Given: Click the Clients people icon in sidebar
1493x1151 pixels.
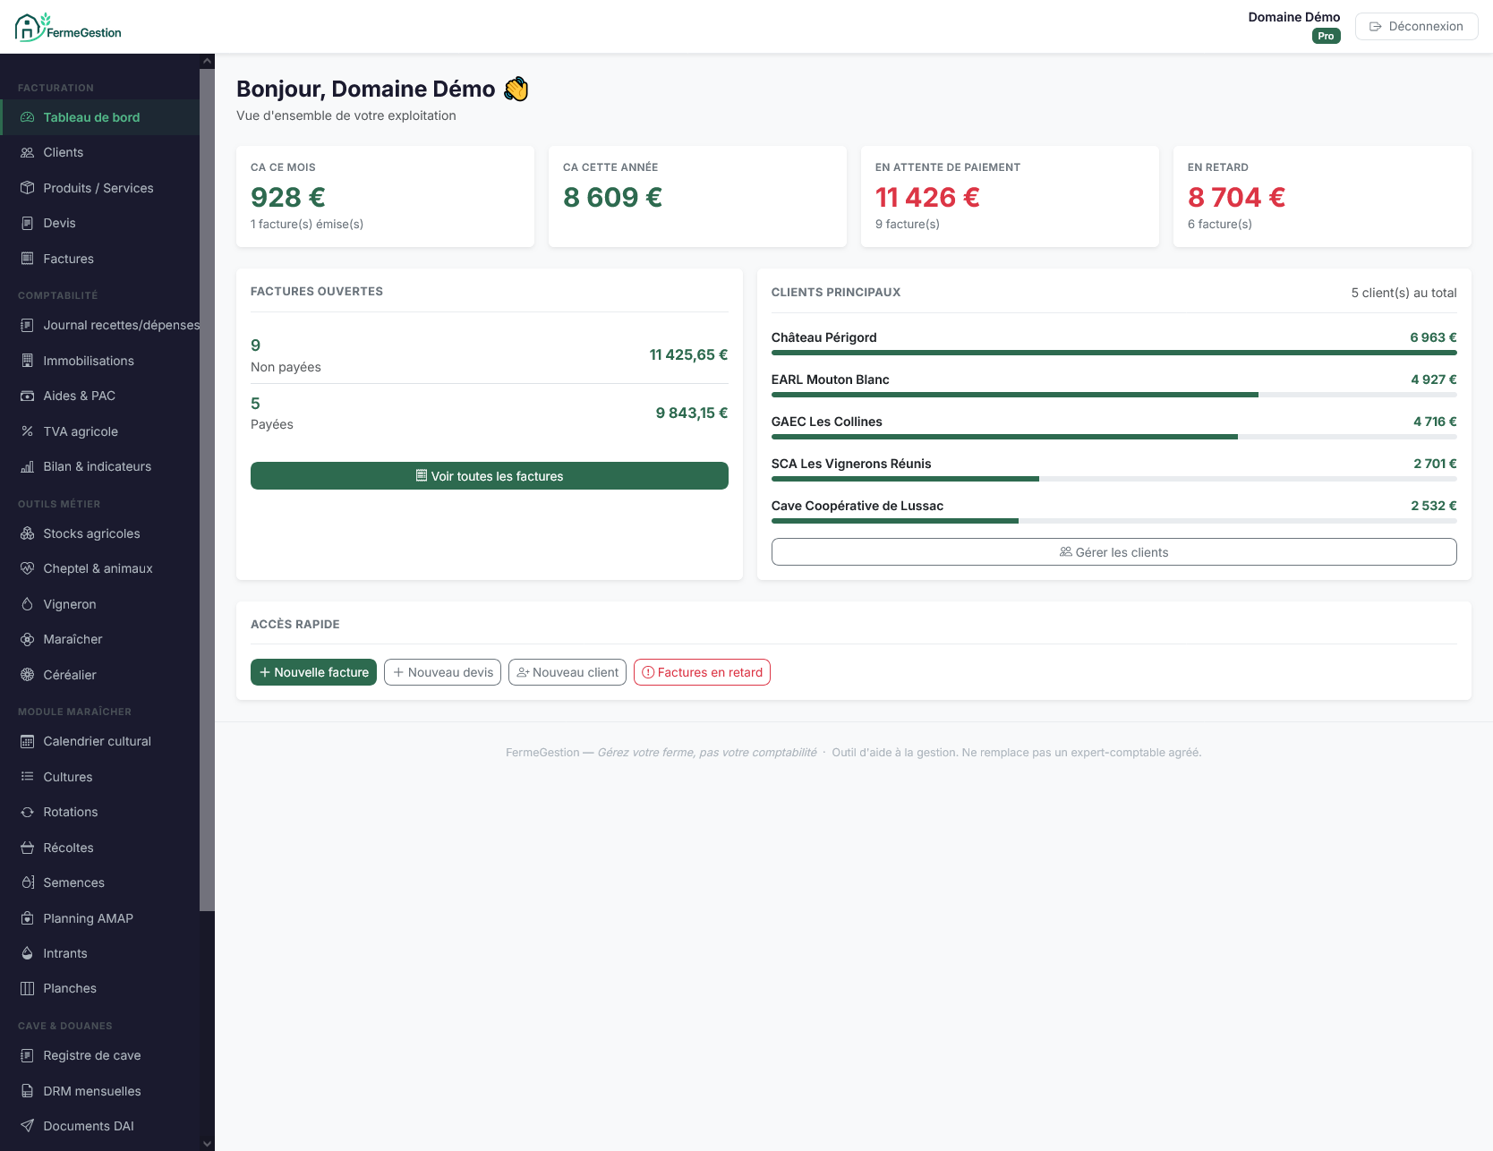Looking at the screenshot, I should point(27,152).
